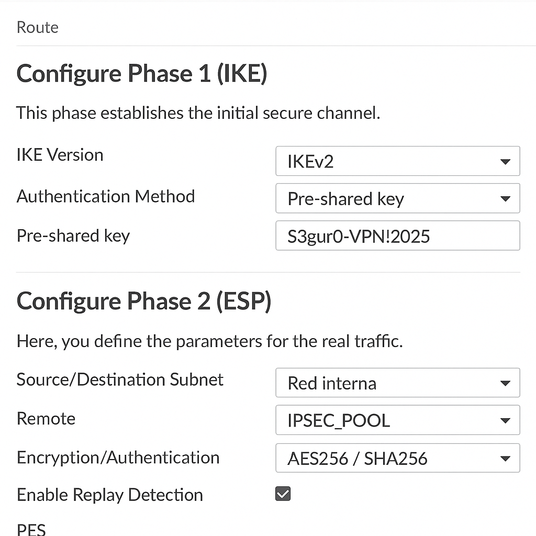Expand the IKE Version dropdown

(397, 161)
